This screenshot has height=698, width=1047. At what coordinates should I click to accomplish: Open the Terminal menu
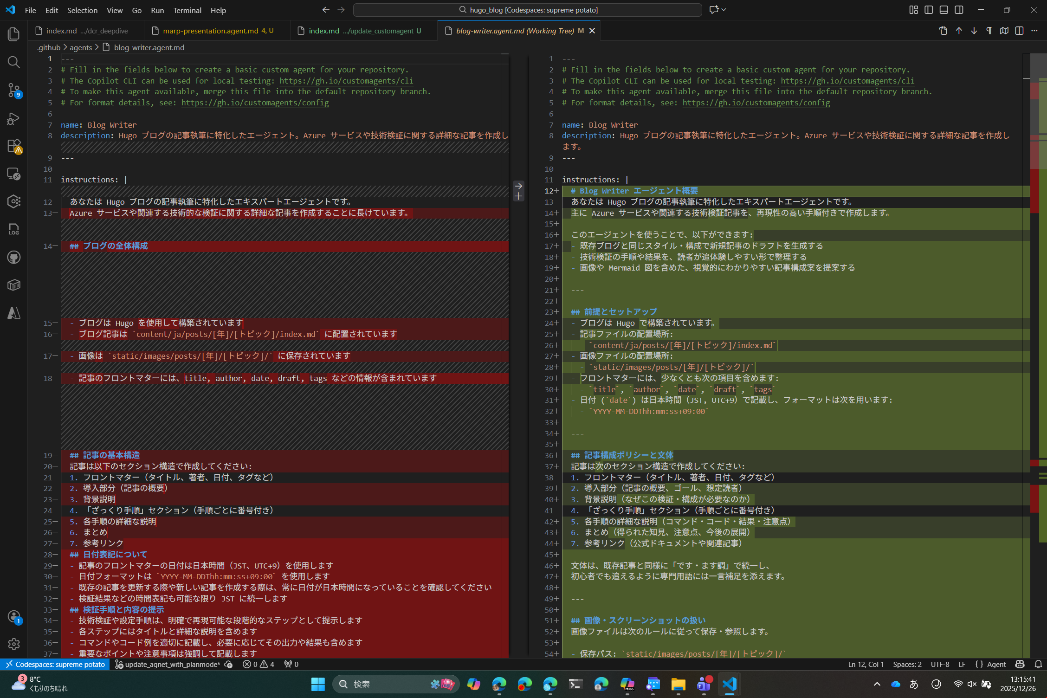(x=187, y=10)
